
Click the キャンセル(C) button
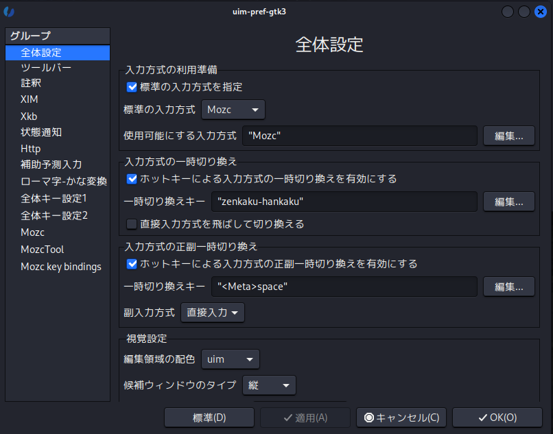pos(401,418)
